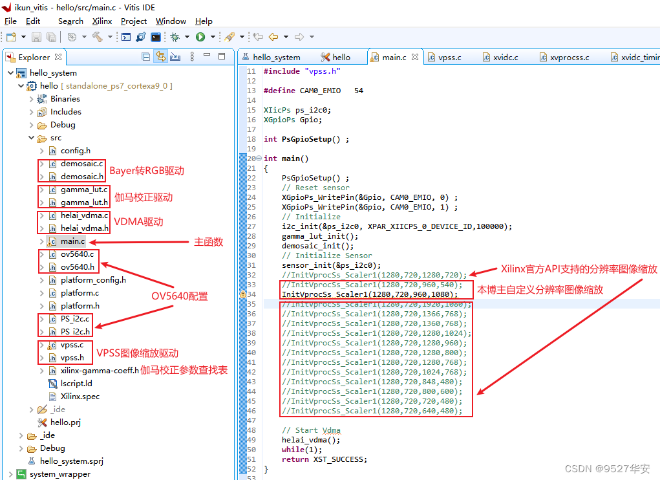Open the Build dropdown arrow beside hammer
The height and width of the screenshot is (480, 660).
[110, 37]
